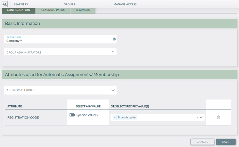Select the Configuration tab
239x147 pixels.
tap(18, 10)
